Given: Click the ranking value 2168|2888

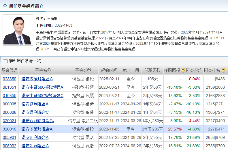Looking at the screenshot, I should coord(215,96).
